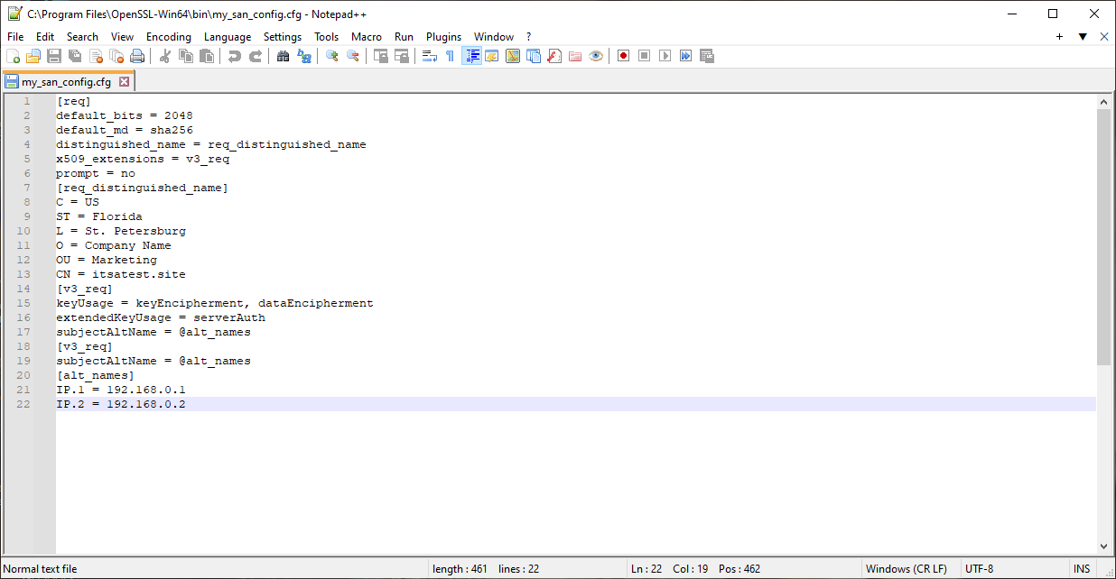The height and width of the screenshot is (579, 1116).
Task: Toggle the Replace search icon
Action: pyautogui.click(x=304, y=55)
